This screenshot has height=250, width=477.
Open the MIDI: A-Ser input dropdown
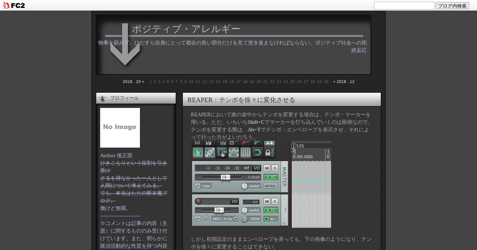pos(225,219)
